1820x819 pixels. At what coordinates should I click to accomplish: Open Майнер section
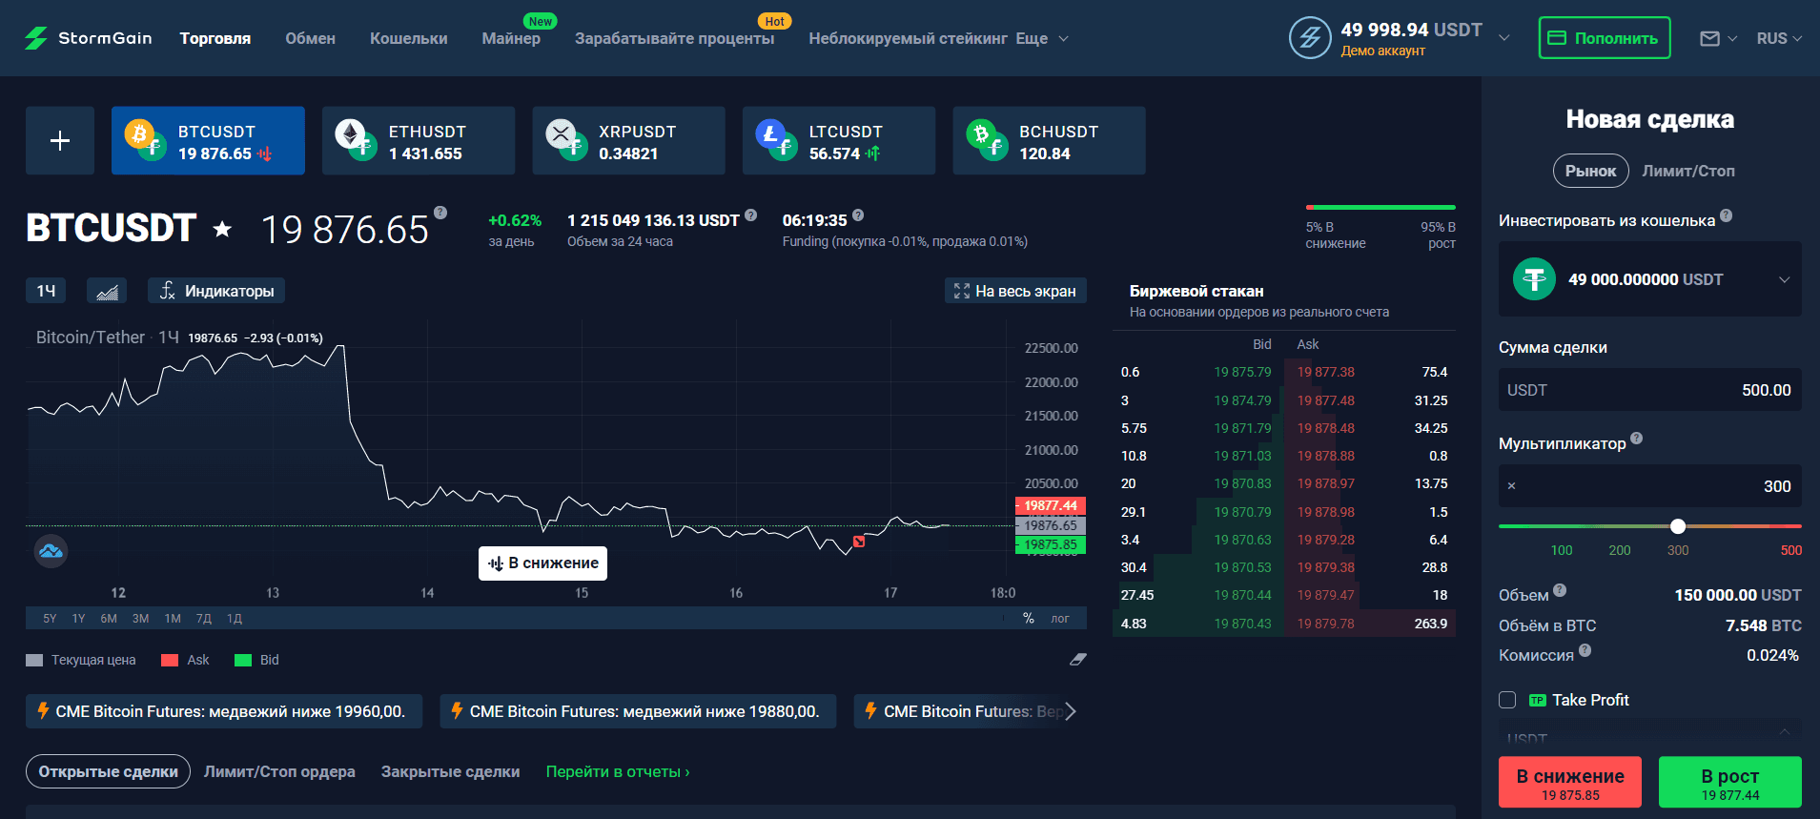click(511, 38)
